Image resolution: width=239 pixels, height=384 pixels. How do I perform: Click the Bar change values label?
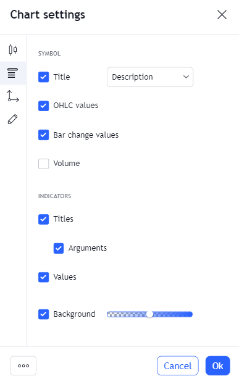click(x=86, y=135)
